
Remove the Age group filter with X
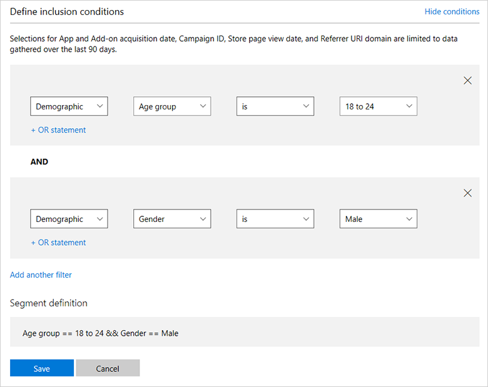tap(467, 81)
